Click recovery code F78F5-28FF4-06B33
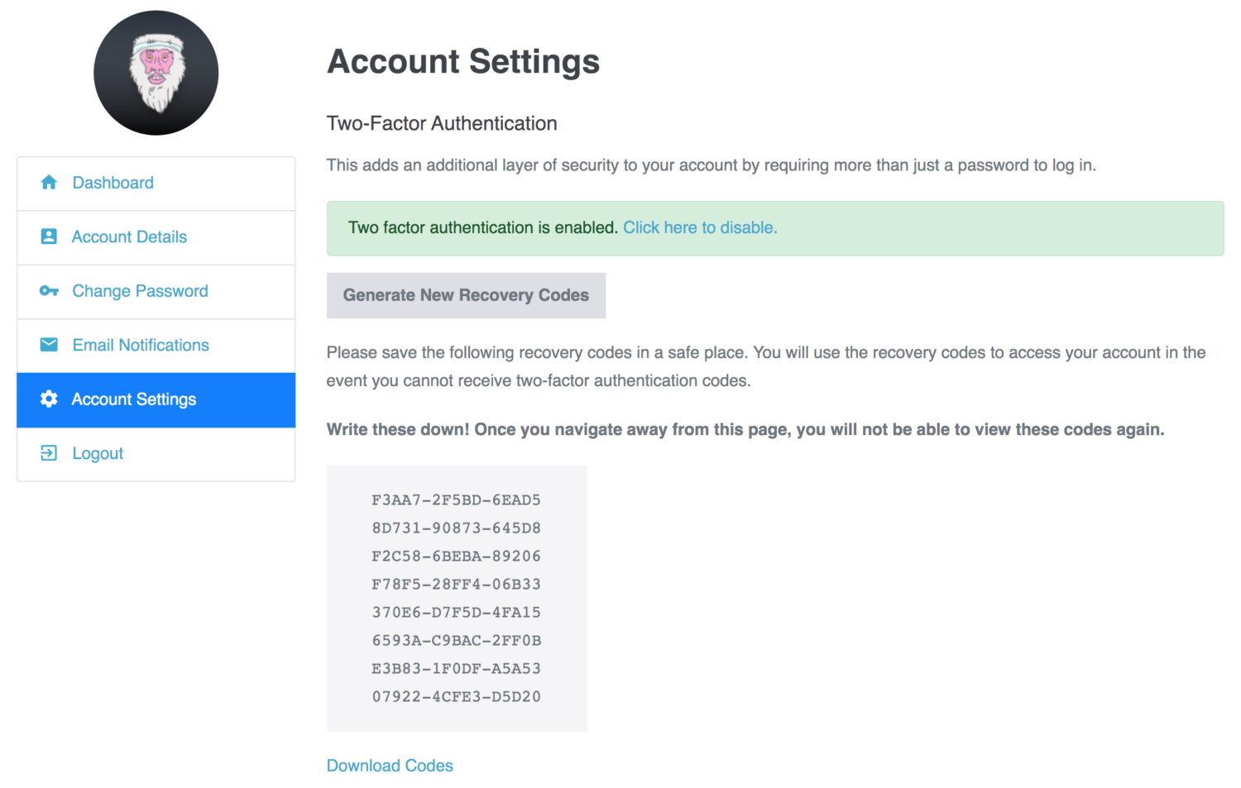 tap(456, 585)
